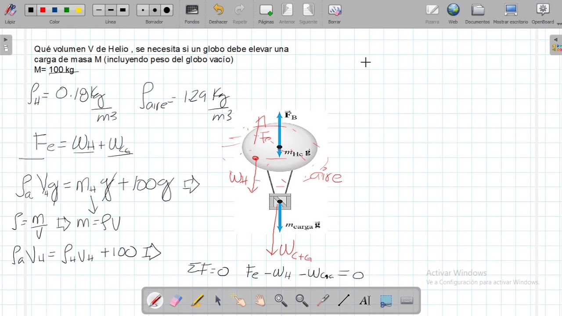The height and width of the screenshot is (316, 562).
Task: Pick the green pen color
Action: (x=66, y=10)
